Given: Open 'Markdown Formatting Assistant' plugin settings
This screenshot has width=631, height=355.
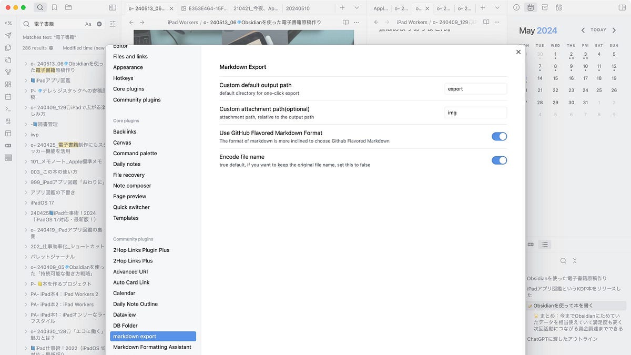Looking at the screenshot, I should [x=152, y=347].
